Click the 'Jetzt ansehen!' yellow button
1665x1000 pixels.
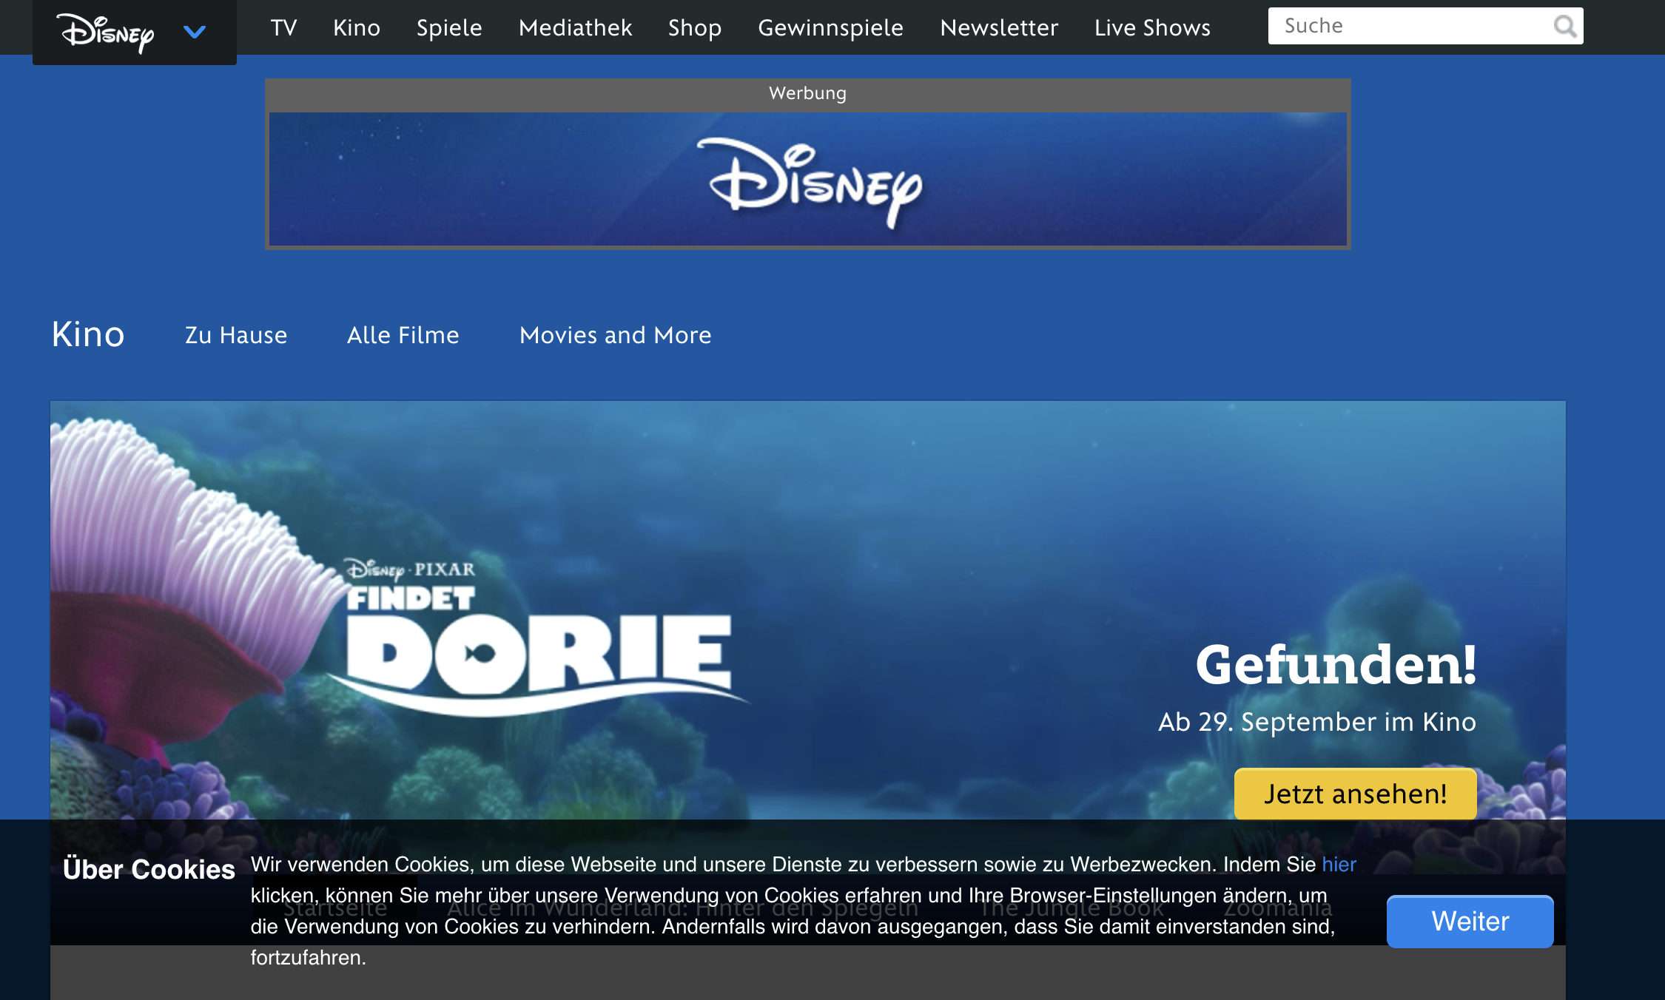(1356, 791)
